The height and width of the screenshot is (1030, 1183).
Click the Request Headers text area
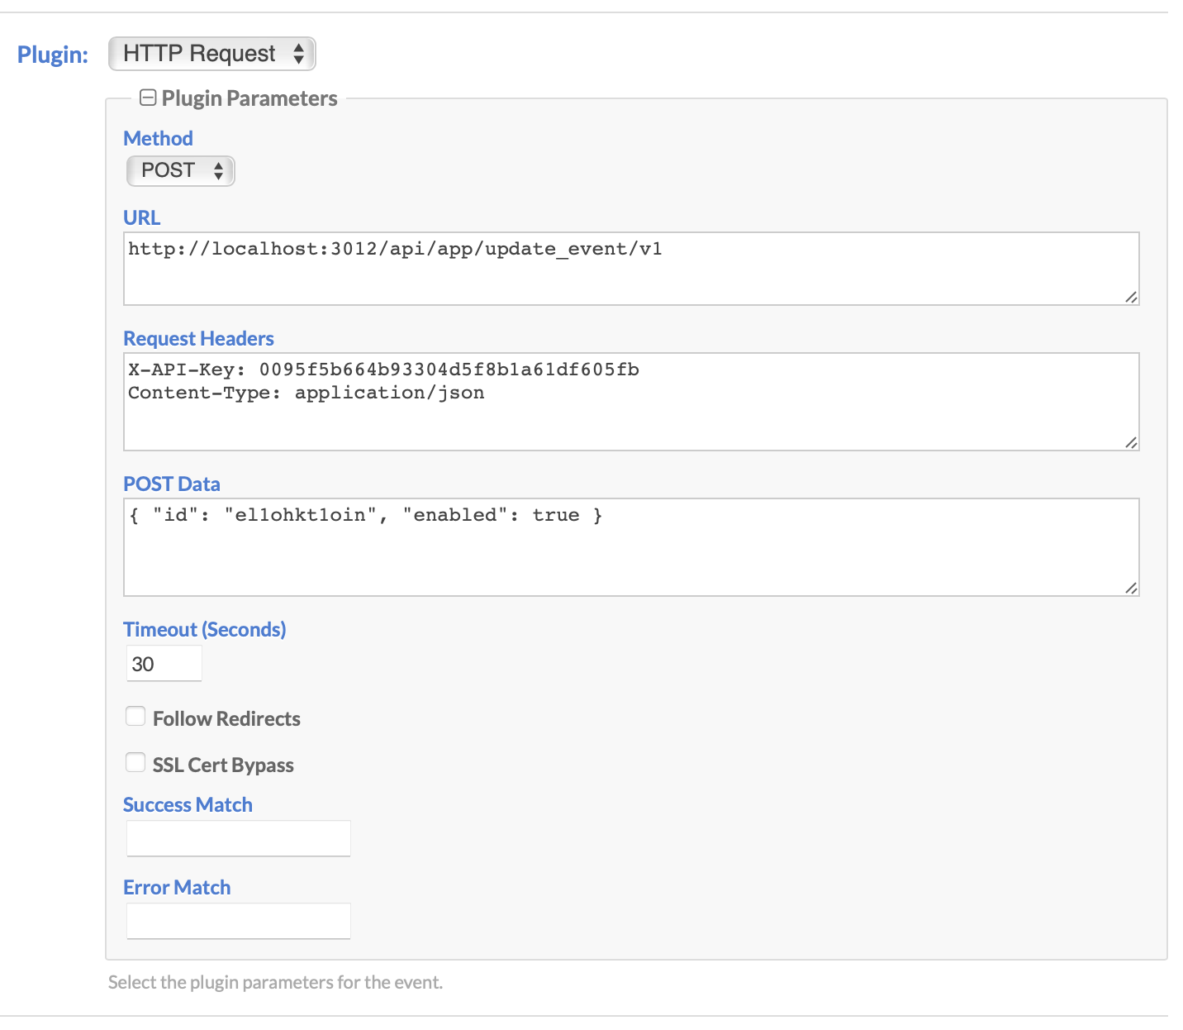point(631,402)
